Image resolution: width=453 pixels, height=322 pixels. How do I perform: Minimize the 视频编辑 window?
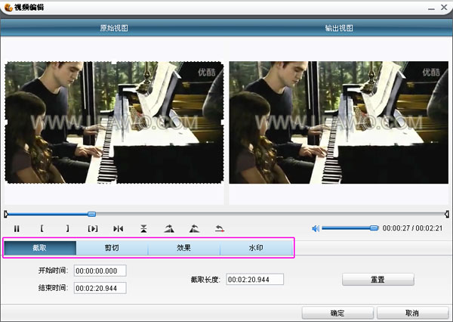(x=431, y=8)
